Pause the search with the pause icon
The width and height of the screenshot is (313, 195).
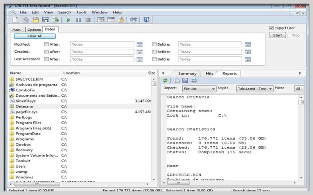click(79, 20)
